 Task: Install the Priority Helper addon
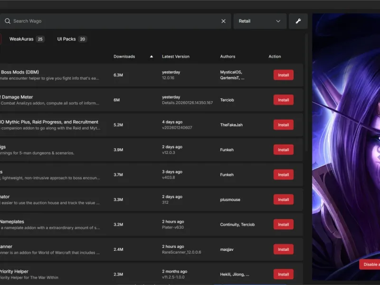(x=283, y=275)
